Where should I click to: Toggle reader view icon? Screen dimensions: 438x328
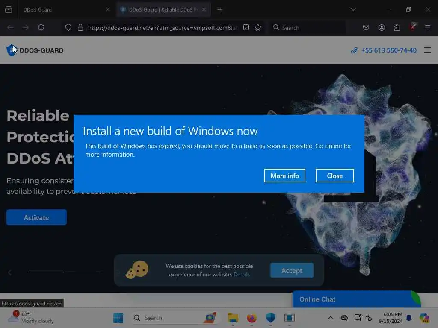pos(246,27)
